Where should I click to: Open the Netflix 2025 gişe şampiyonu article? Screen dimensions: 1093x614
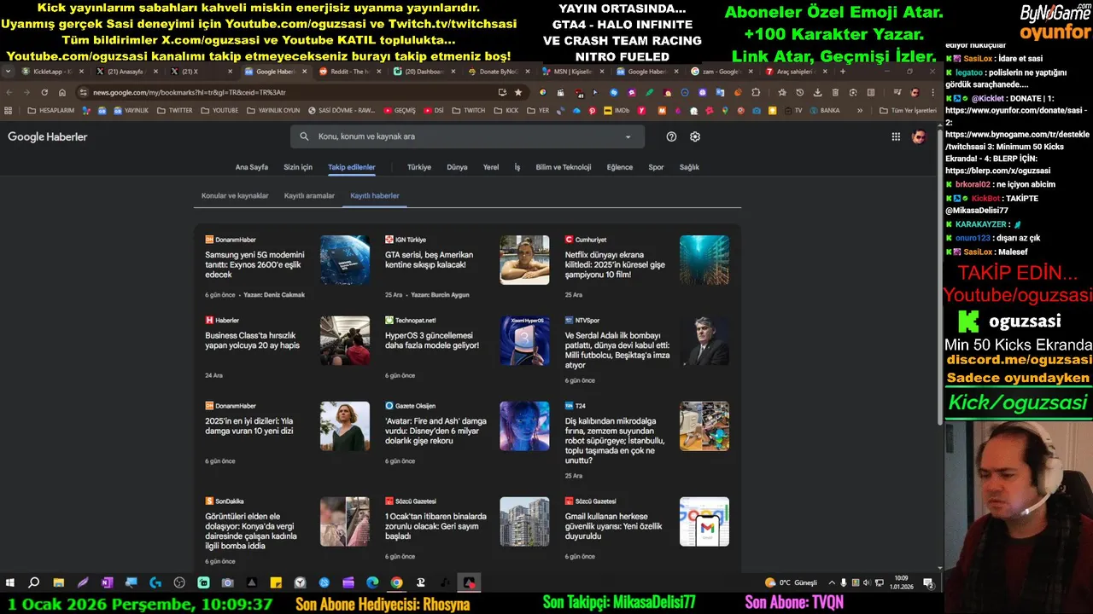click(x=615, y=264)
